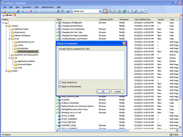Open Help via the blue question icon

click(68, 11)
